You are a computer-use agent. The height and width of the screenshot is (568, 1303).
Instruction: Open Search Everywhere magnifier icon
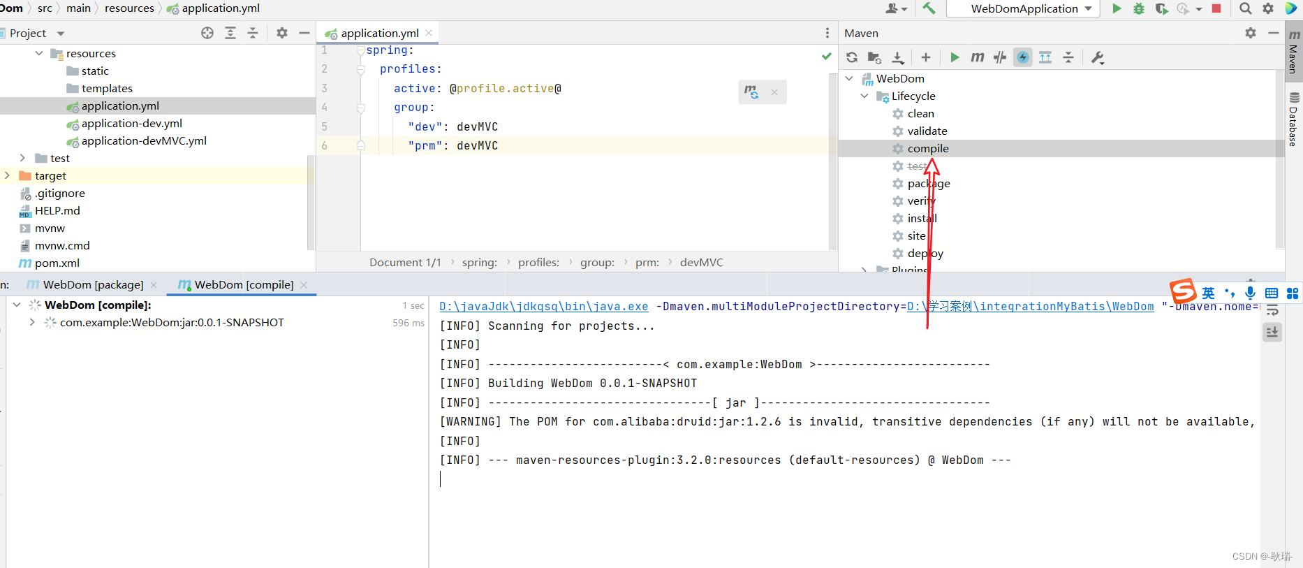click(x=1245, y=8)
